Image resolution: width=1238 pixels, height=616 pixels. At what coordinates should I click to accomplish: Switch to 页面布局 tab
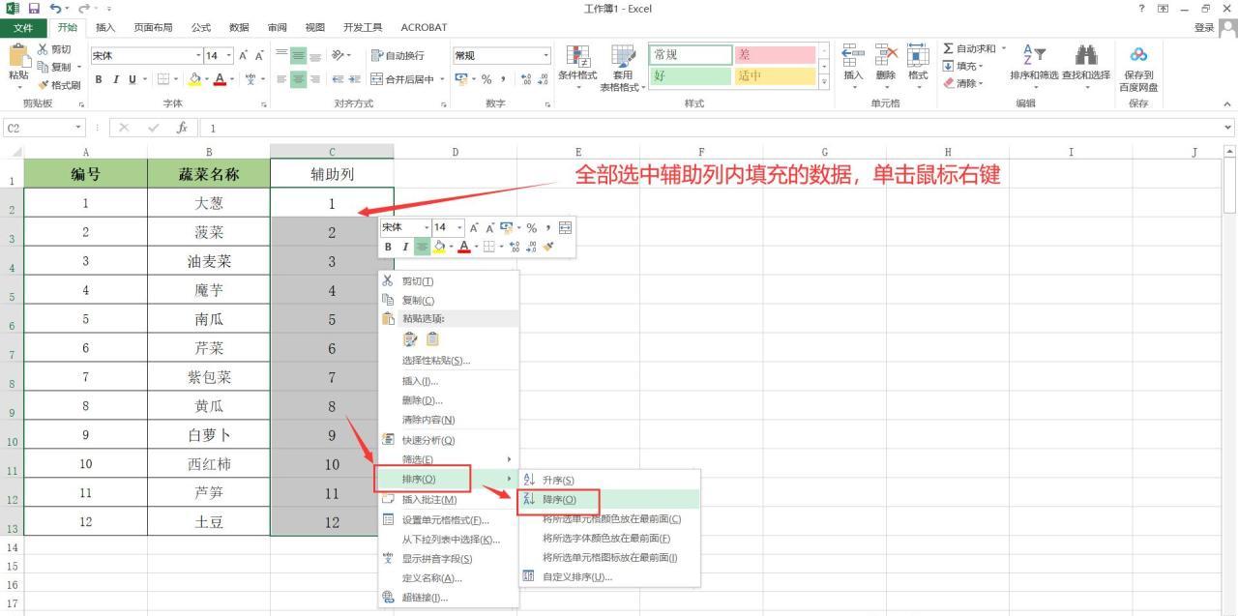point(153,27)
